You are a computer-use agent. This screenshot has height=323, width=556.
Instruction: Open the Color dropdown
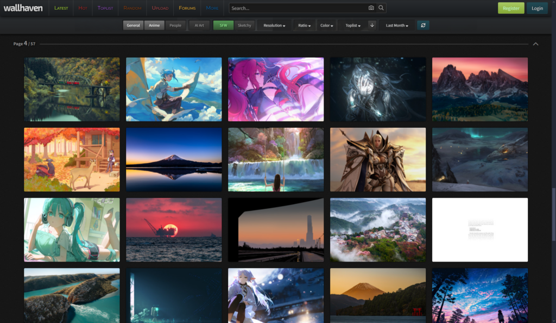(x=326, y=25)
